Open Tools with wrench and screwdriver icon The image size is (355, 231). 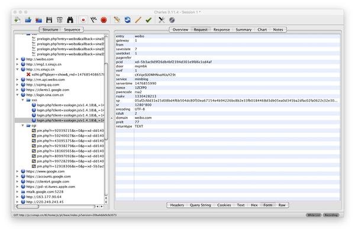click(x=162, y=20)
